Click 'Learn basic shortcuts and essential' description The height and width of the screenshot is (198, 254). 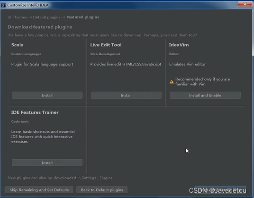point(43,137)
